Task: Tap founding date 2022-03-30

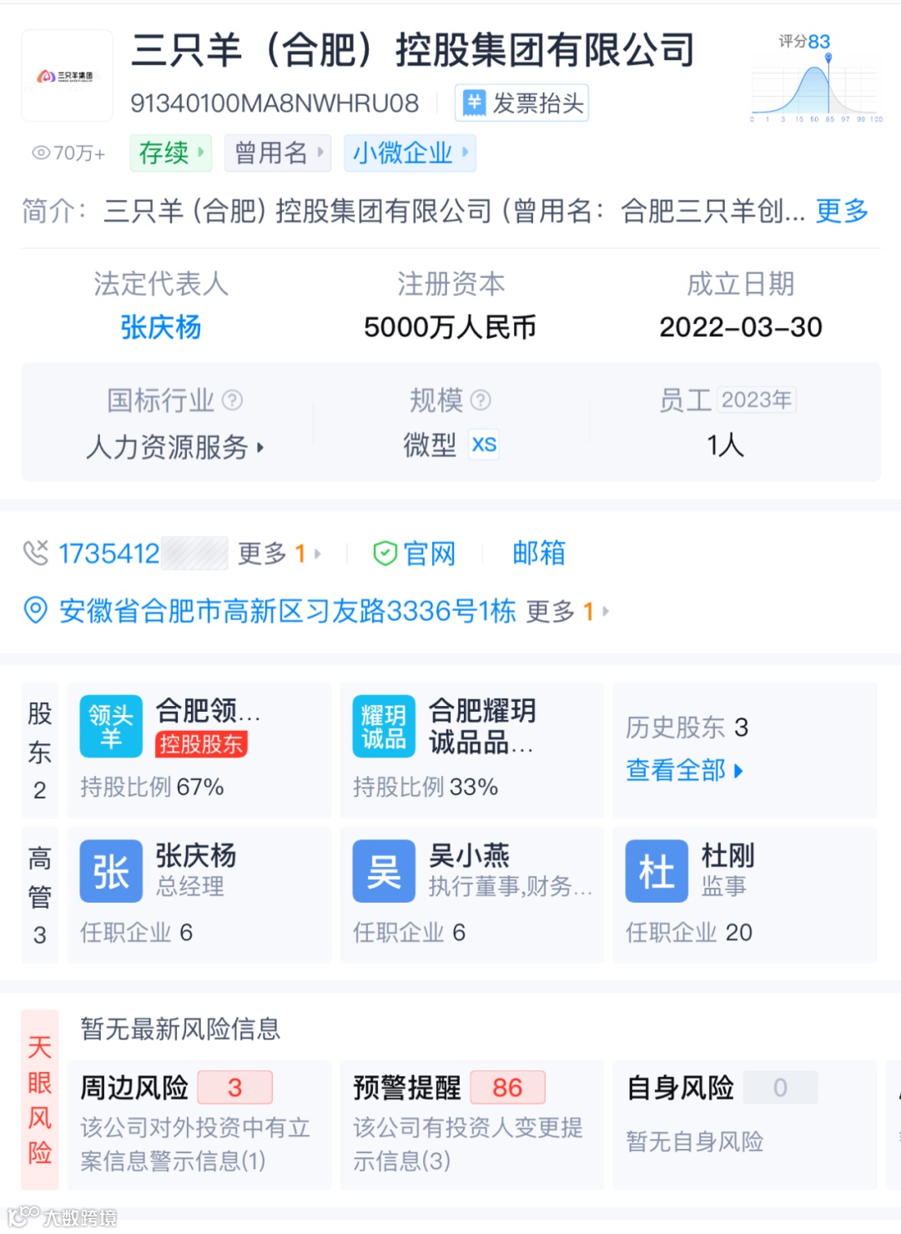Action: coord(741,327)
